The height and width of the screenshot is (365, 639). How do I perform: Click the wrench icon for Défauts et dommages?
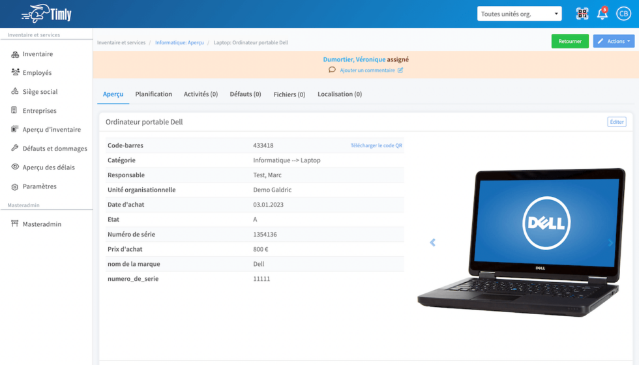pos(14,148)
